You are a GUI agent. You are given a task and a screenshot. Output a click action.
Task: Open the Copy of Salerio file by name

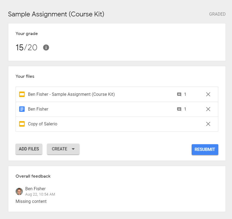point(42,124)
